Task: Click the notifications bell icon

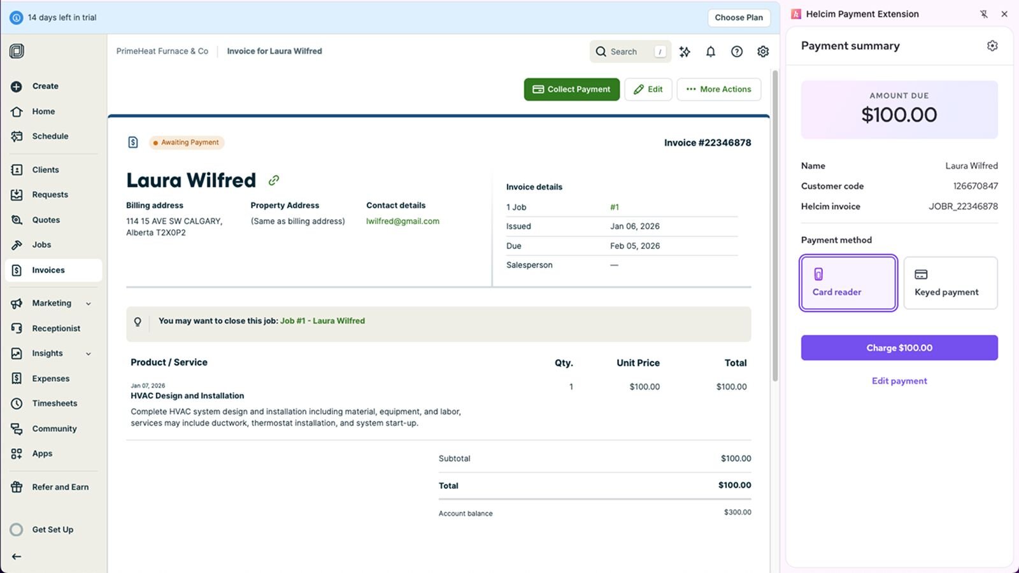Action: [711, 52]
